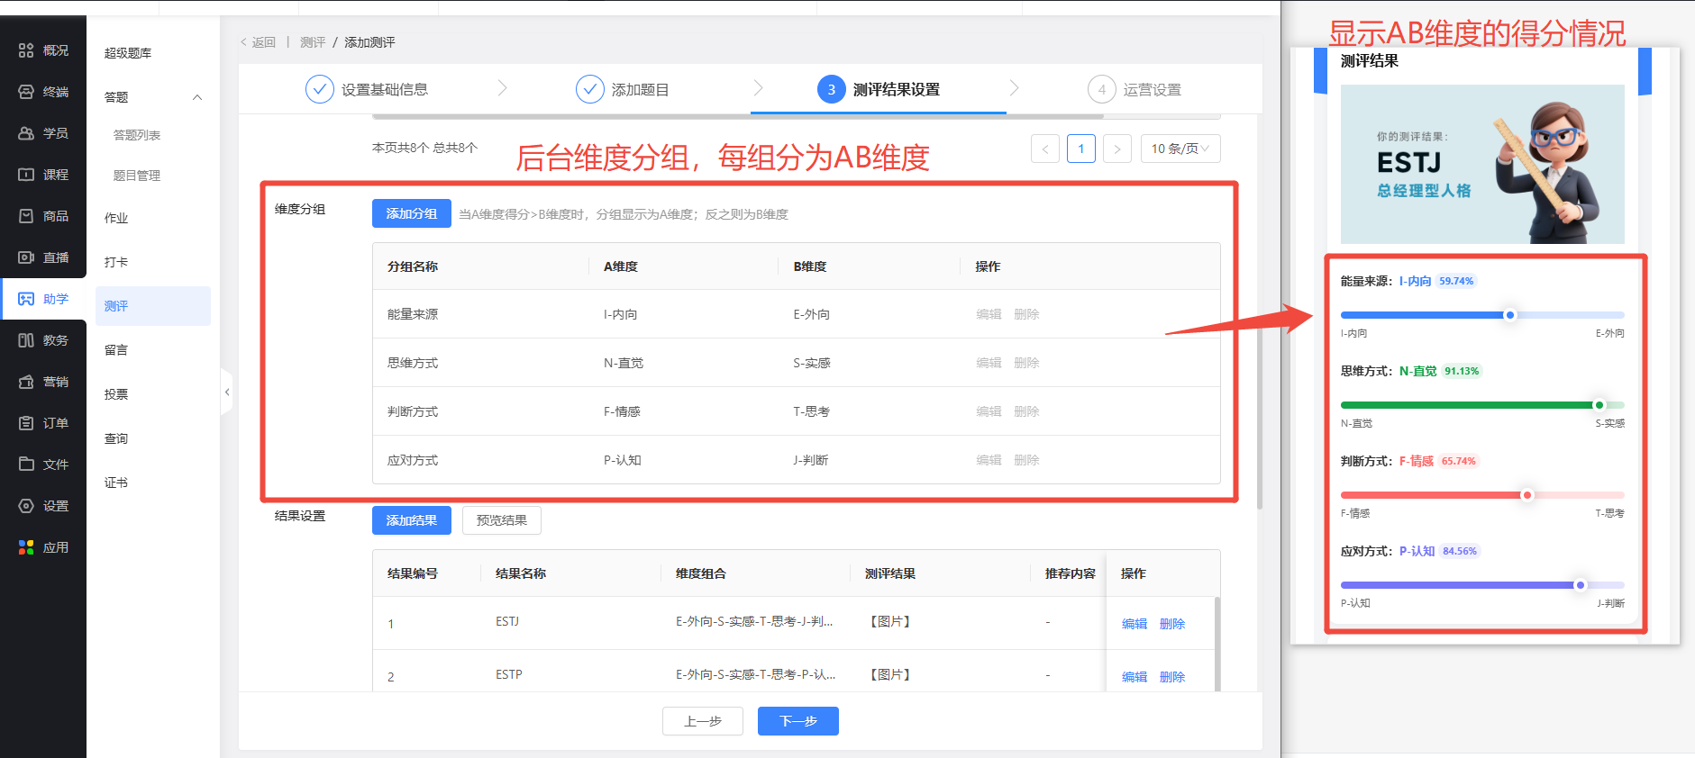Click 编辑 for the ESTJ result

pos(1134,624)
